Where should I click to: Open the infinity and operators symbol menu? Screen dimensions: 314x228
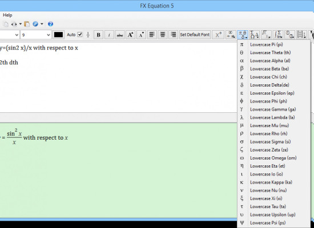click(x=231, y=35)
